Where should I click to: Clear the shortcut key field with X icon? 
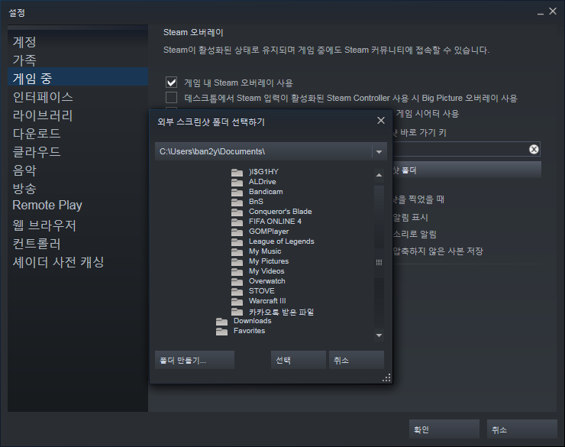(x=534, y=149)
